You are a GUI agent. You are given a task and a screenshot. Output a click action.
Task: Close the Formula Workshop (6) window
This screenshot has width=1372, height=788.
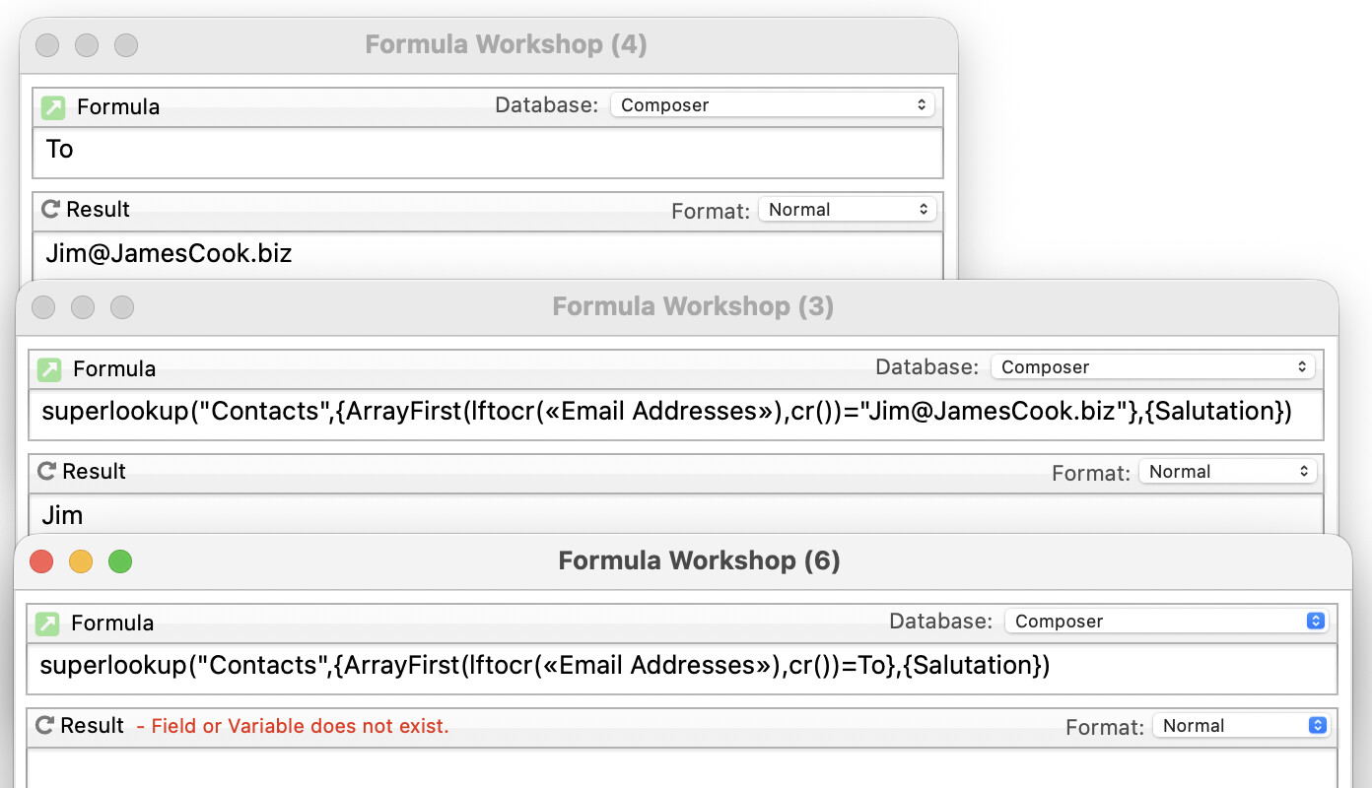(x=41, y=561)
